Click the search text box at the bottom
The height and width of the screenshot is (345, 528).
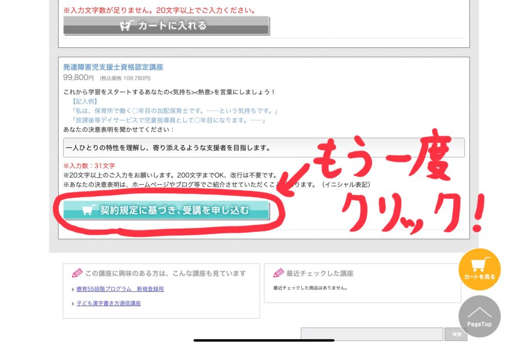click(371, 334)
